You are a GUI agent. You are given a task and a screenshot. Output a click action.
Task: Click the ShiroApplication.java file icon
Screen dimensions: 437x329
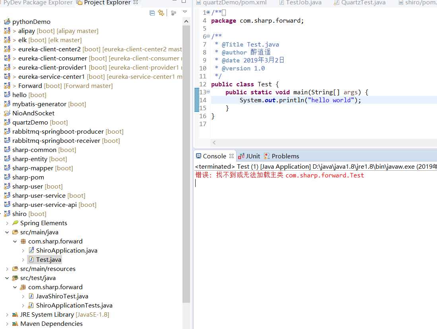tap(31, 250)
